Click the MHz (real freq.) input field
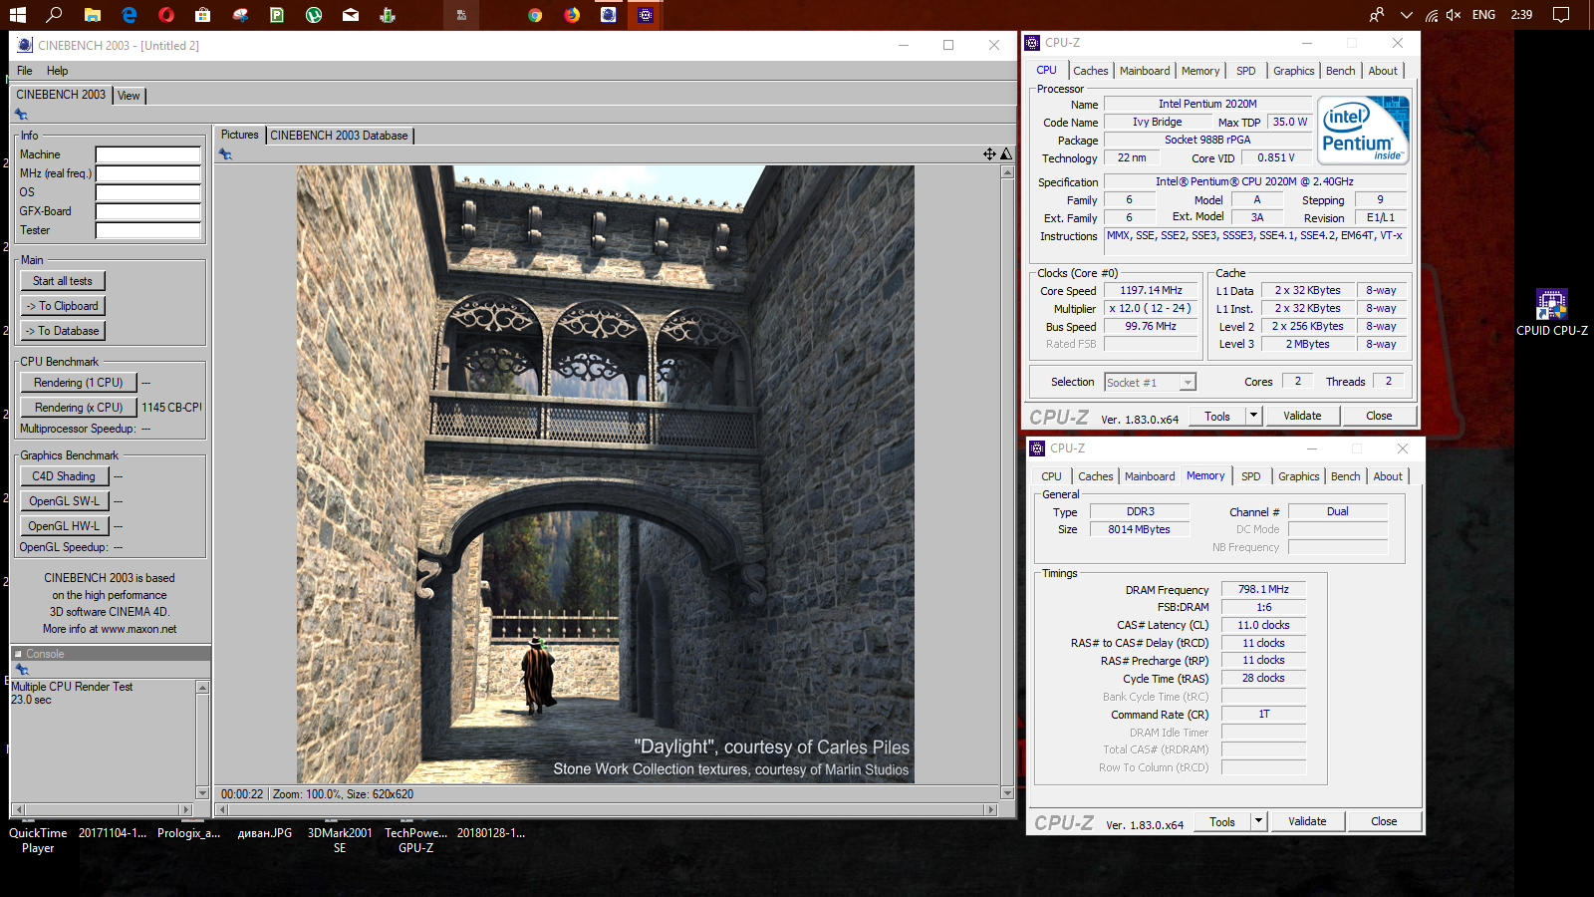 coord(147,173)
